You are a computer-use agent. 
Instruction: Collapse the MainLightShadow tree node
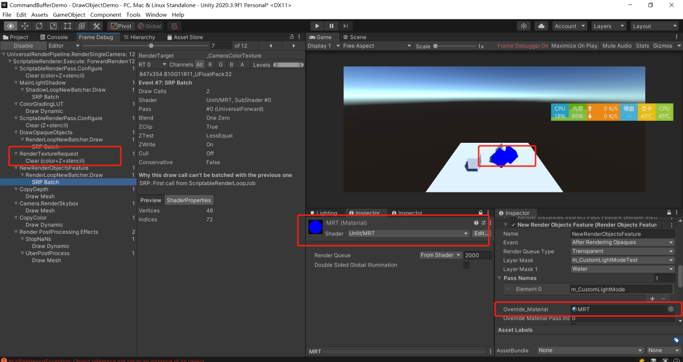coord(16,83)
